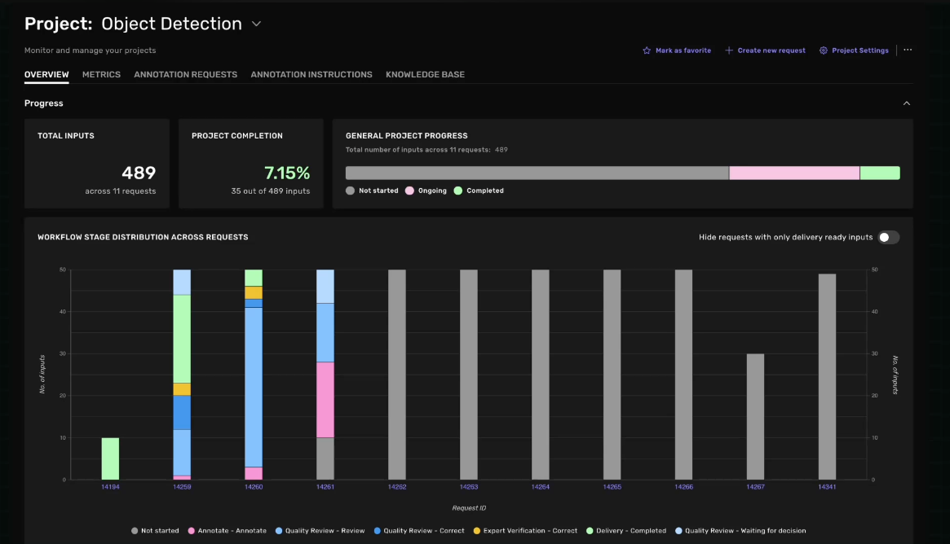
Task: Toggle Not started in progress legend
Action: pos(372,191)
